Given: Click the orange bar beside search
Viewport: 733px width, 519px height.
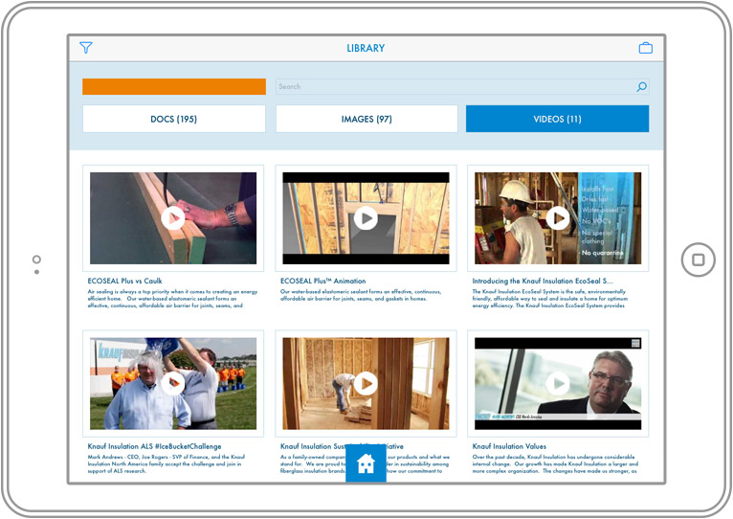Looking at the screenshot, I should coord(174,86).
